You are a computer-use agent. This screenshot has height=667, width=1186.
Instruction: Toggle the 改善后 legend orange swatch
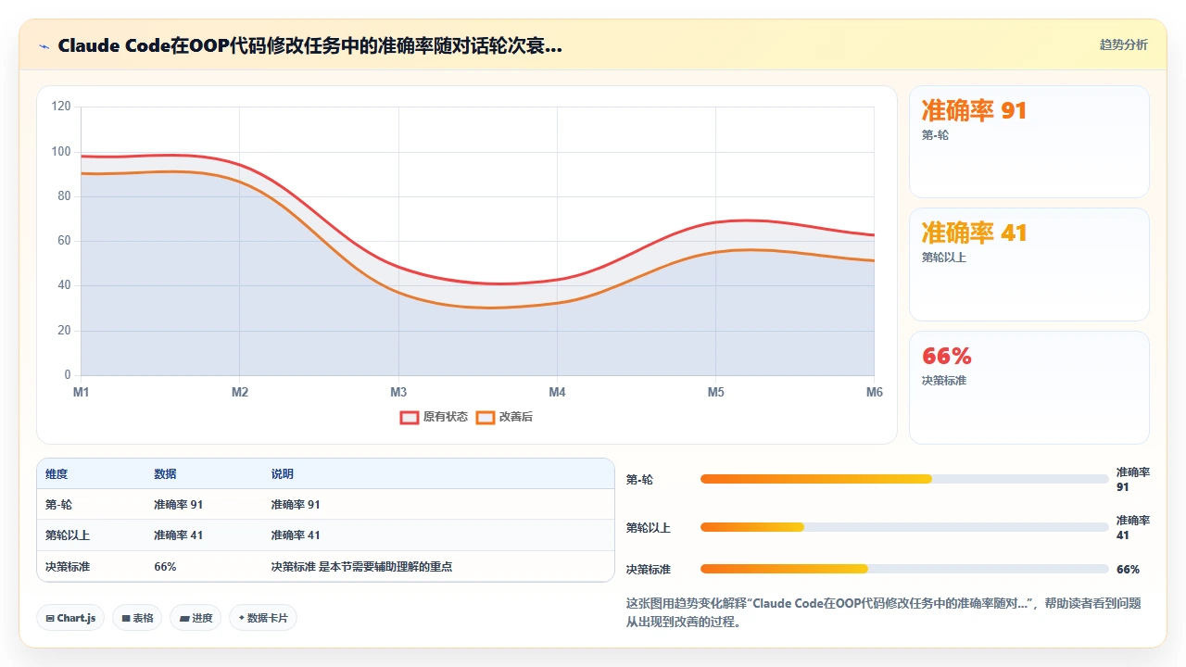pos(486,417)
